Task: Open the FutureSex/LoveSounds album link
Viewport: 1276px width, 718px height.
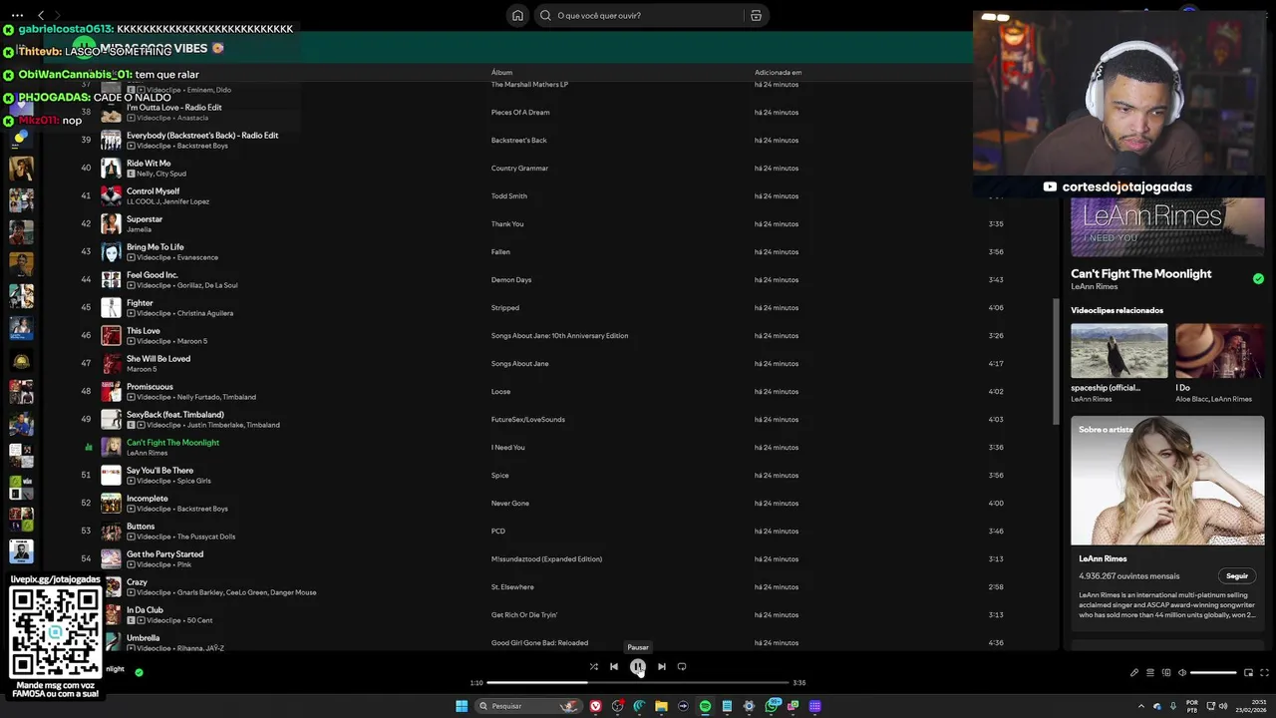Action: (x=527, y=420)
